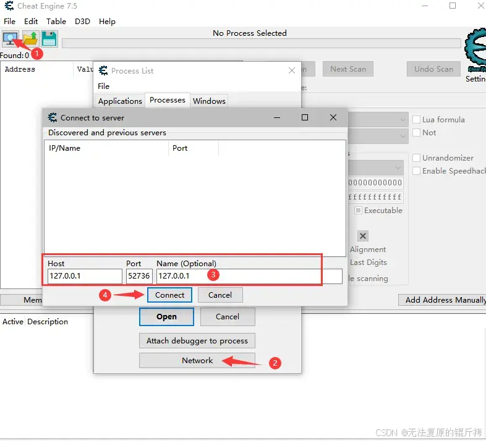Click the start address field with zeros
The height and width of the screenshot is (441, 486).
375,183
